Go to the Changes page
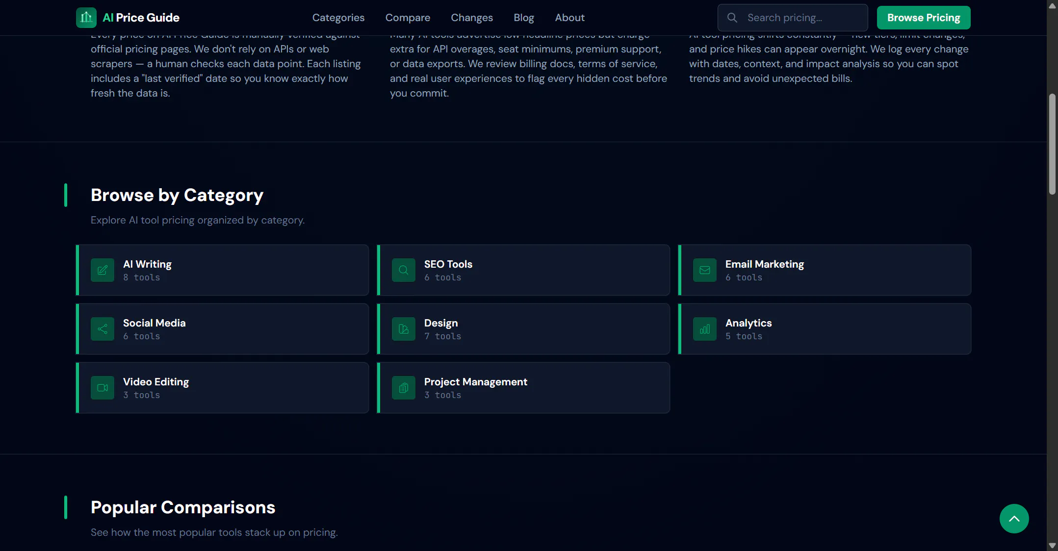 472,18
